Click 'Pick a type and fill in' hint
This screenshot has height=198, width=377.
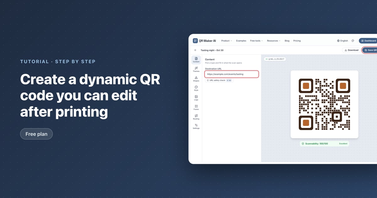click(x=223, y=63)
